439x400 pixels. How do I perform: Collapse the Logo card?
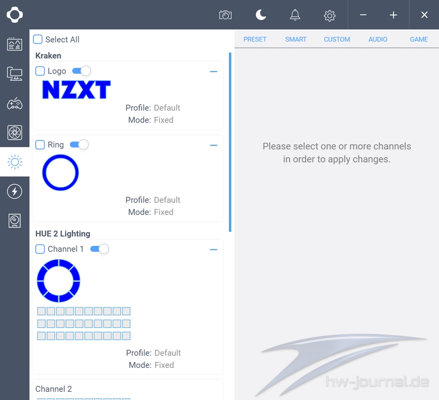[x=214, y=71]
